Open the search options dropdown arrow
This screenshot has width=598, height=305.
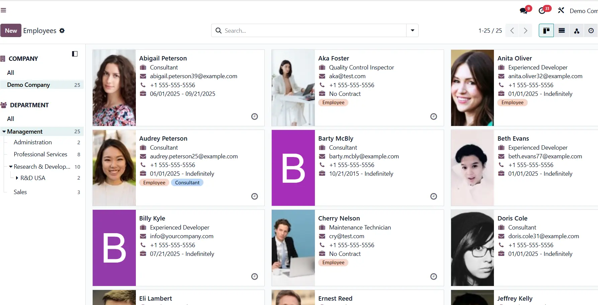point(413,31)
